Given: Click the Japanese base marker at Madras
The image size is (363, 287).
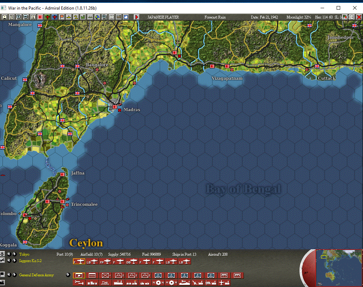Looking at the screenshot, I should click(x=114, y=106).
